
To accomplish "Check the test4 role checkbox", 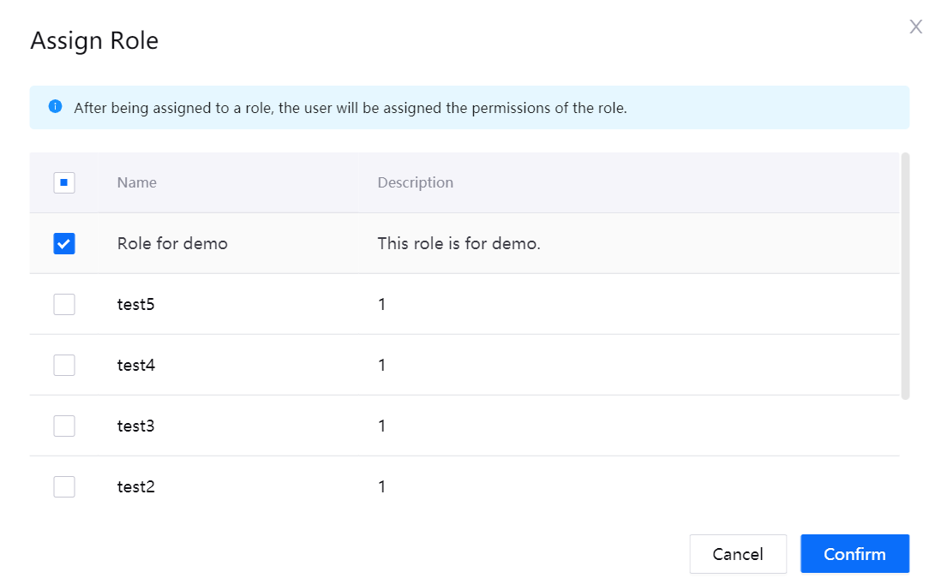I will pyautogui.click(x=64, y=366).
